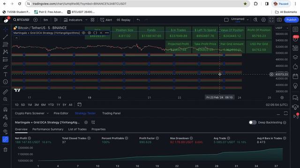Select the 1D date range
This screenshot has height=168, width=300.
17,105
